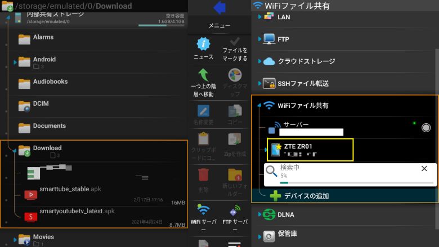Select smartyoutubetv_latest.apk file name
This screenshot has width=439, height=247.
[x=77, y=211]
